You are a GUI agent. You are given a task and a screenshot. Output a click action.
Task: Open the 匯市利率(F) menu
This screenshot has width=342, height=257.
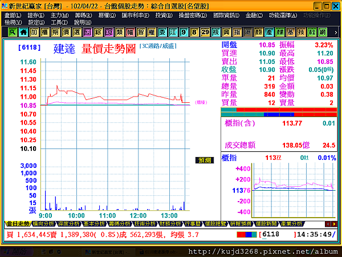136,15
